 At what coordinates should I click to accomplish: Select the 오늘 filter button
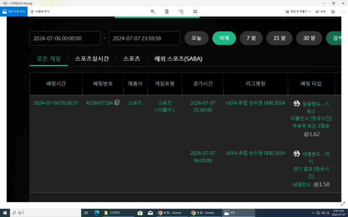pos(196,38)
